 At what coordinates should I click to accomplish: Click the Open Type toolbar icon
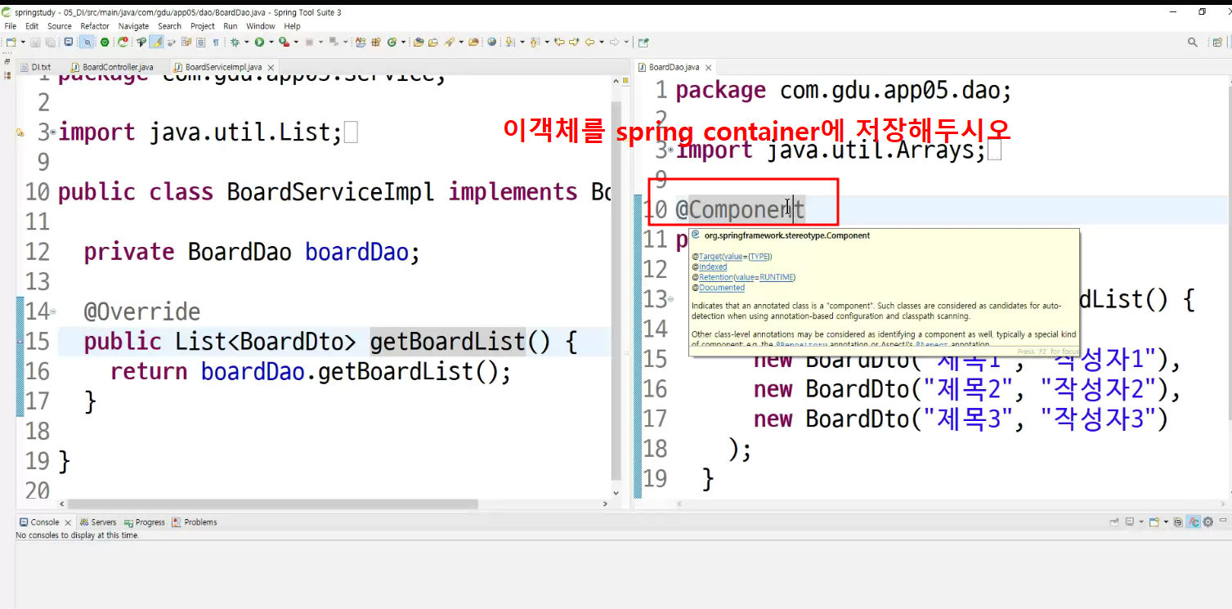(418, 42)
